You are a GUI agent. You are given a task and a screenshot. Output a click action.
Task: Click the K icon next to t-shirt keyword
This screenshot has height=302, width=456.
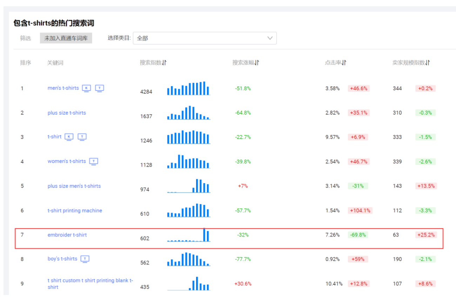click(x=69, y=137)
